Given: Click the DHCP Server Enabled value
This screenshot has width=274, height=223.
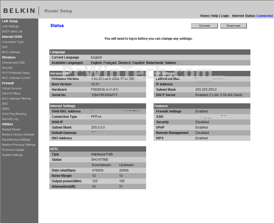Looking at the screenshot, I should pyautogui.click(x=219, y=95).
